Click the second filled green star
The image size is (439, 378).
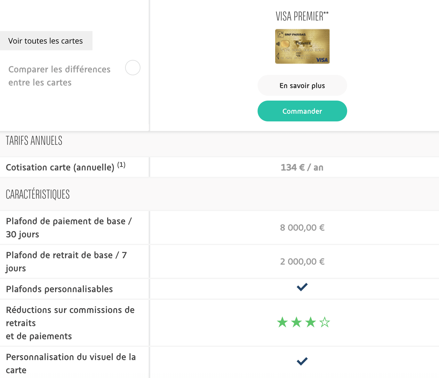click(296, 322)
